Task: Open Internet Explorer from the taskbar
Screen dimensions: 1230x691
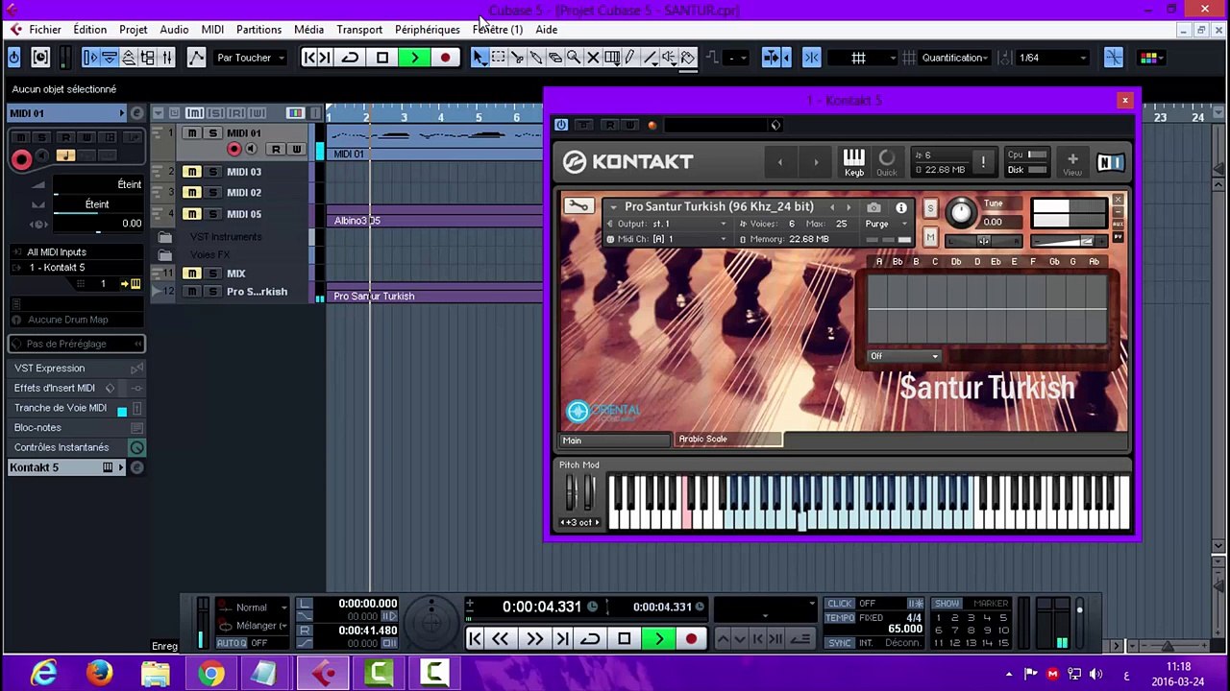Action: tap(44, 673)
